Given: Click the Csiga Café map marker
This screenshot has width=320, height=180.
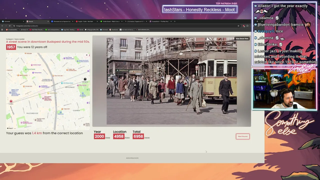Looking at the screenshot, I should coord(62,109).
